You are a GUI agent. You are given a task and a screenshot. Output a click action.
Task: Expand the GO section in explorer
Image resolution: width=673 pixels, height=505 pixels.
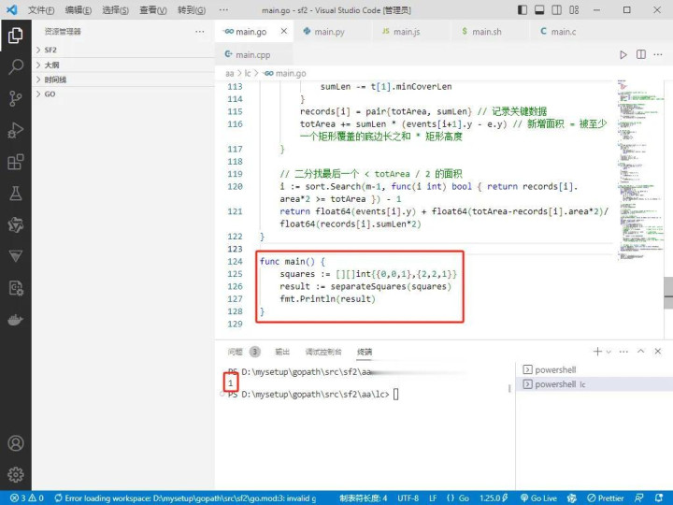tap(50, 94)
